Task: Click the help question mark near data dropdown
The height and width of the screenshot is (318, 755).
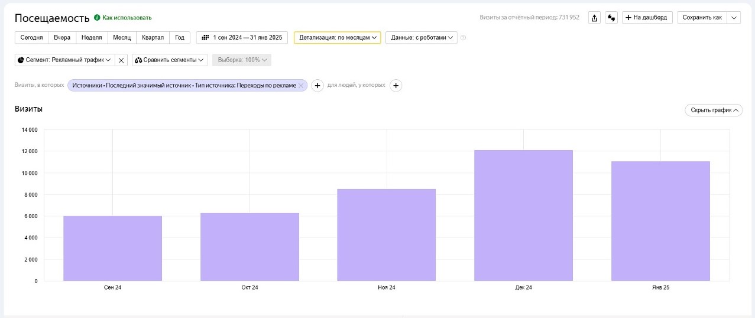Action: 463,38
